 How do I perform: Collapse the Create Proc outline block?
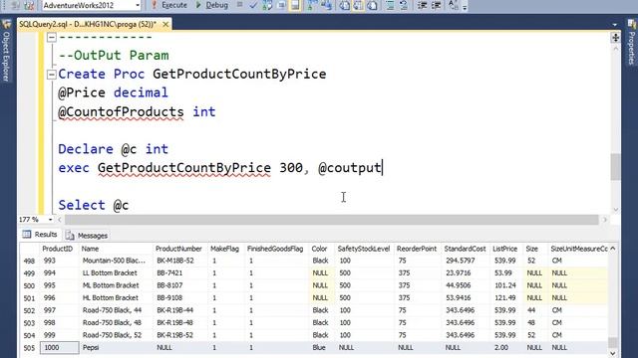(x=51, y=75)
